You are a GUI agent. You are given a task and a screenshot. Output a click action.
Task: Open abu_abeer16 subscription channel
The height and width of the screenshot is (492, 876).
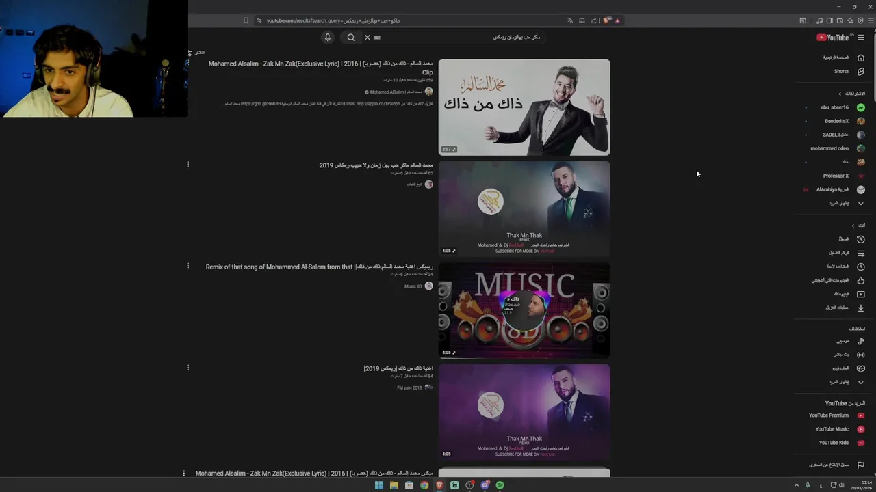[834, 107]
